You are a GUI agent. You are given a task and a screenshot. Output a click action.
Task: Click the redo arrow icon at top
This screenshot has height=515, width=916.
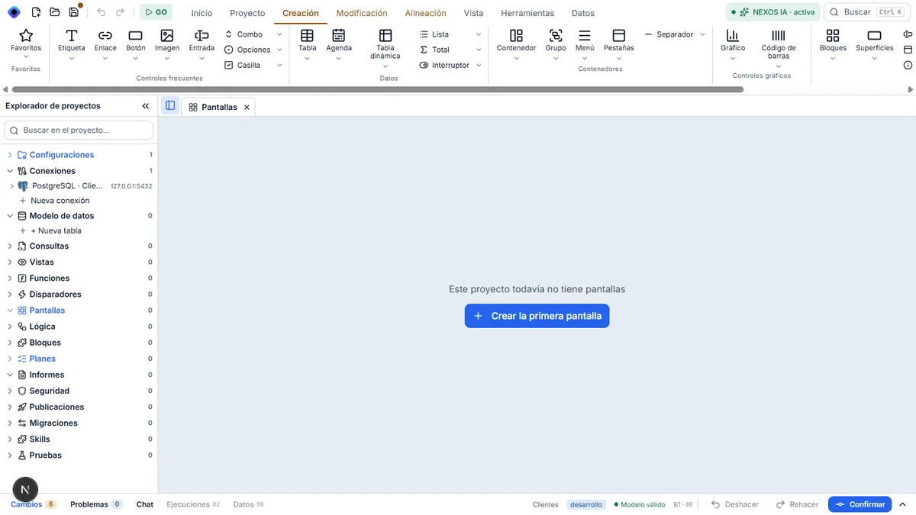120,12
